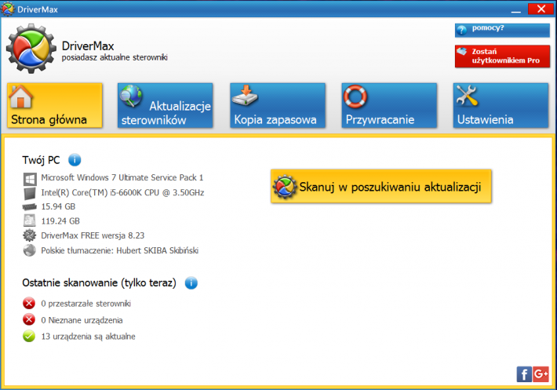Open the Facebook page icon
The image size is (557, 390).
point(524,374)
